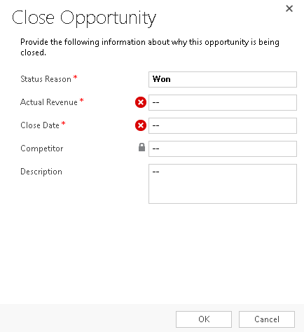Click the Competitor label
The width and height of the screenshot is (304, 332).
pyautogui.click(x=42, y=148)
